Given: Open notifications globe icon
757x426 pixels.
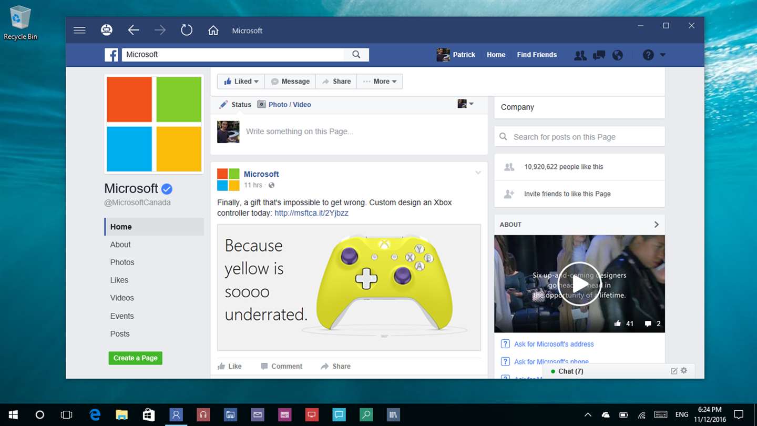Looking at the screenshot, I should (x=618, y=55).
